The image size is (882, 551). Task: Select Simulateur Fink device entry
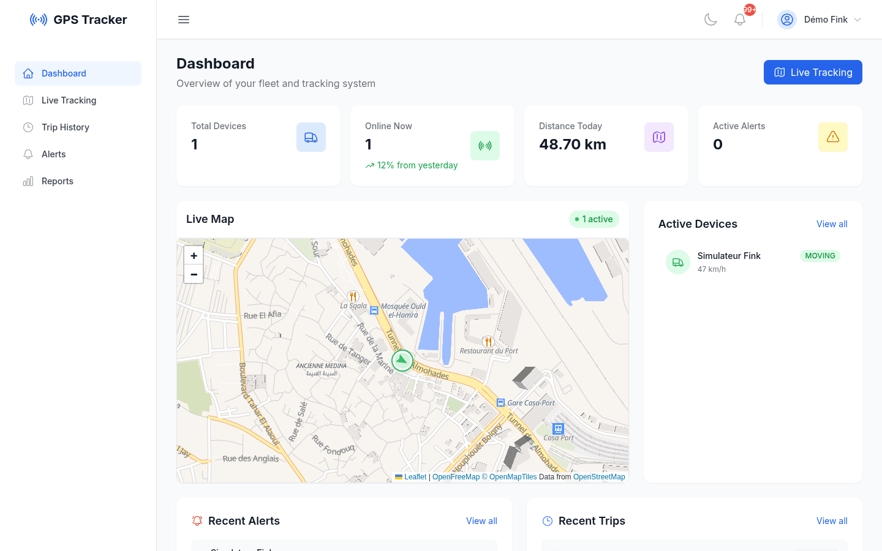click(x=753, y=262)
